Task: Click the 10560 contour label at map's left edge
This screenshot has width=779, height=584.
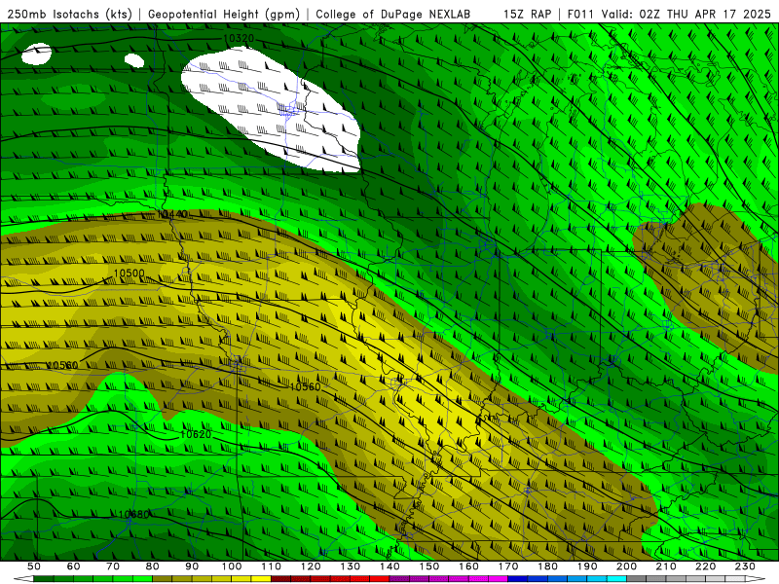Action: (x=62, y=366)
